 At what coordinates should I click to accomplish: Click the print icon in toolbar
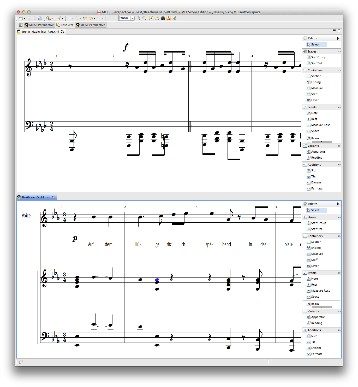pos(40,18)
